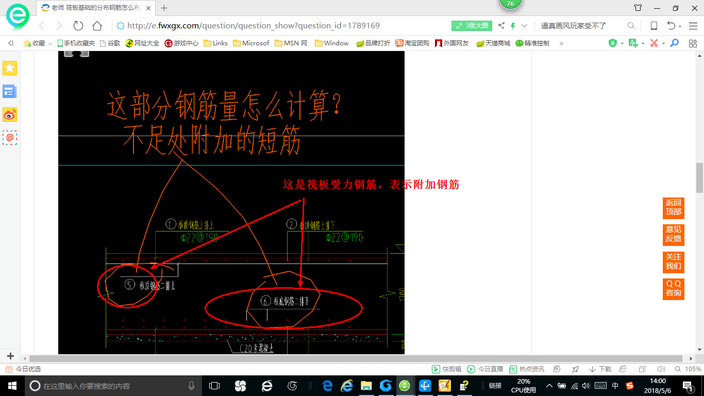The image size is (704, 396).
Task: Open a new tab with plus button
Action: (x=164, y=8)
